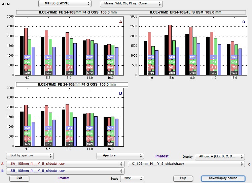
Task: Click value 1479 in chart B
Action: click(x=111, y=139)
